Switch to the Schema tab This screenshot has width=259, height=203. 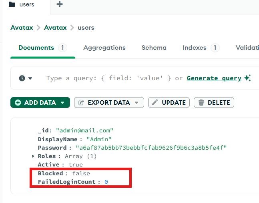pyautogui.click(x=154, y=48)
